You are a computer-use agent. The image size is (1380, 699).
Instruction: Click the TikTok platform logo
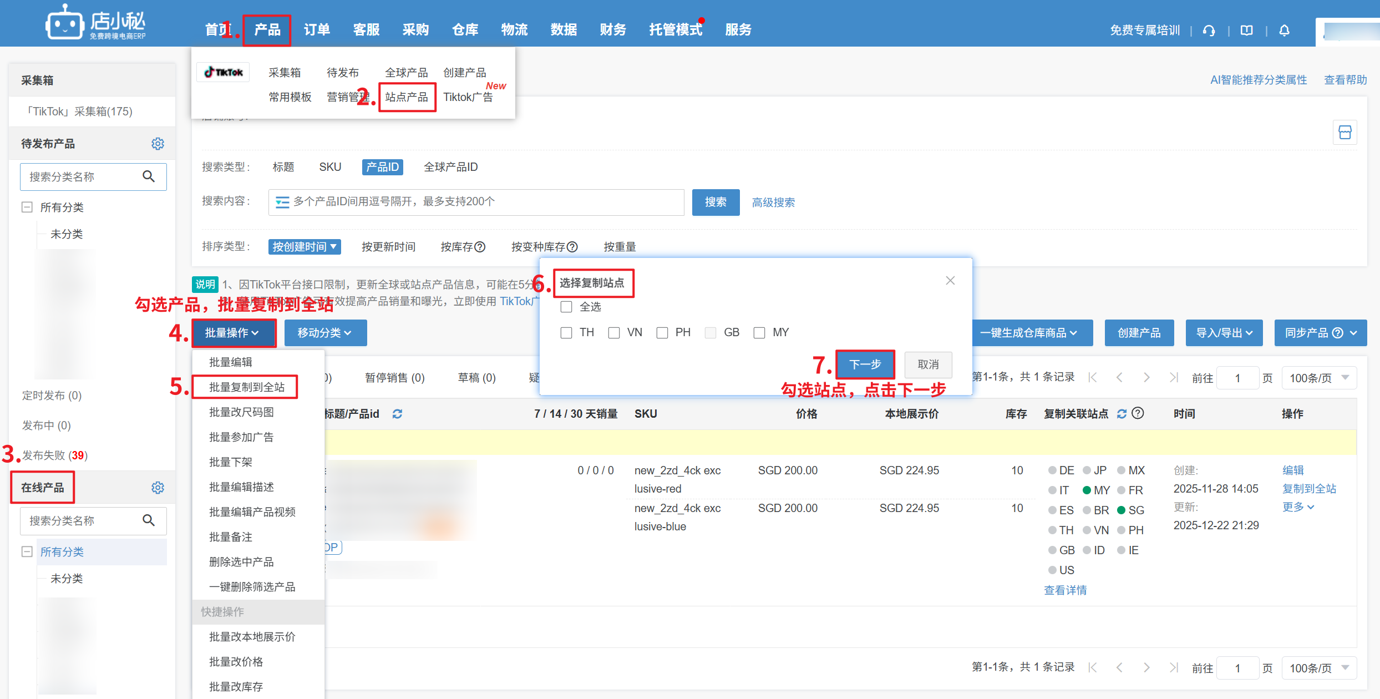click(x=224, y=72)
